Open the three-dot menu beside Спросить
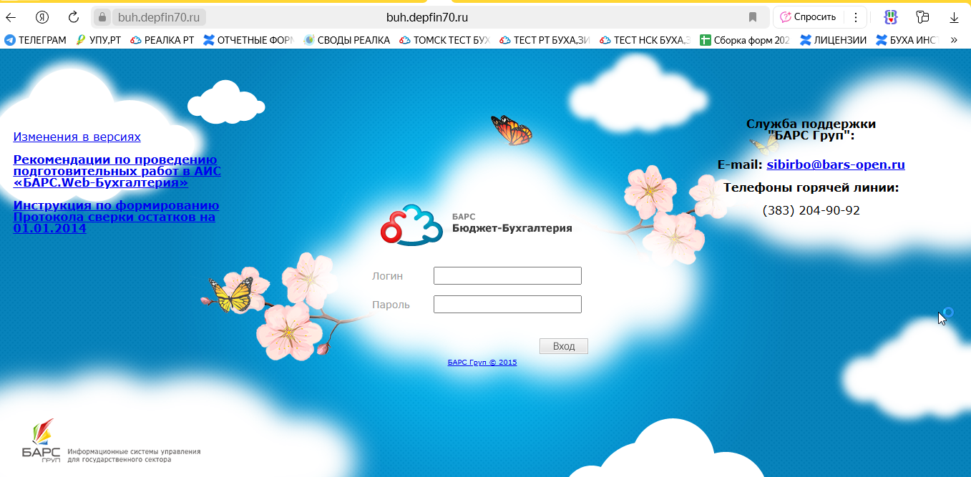The width and height of the screenshot is (971, 477). pyautogui.click(x=856, y=17)
